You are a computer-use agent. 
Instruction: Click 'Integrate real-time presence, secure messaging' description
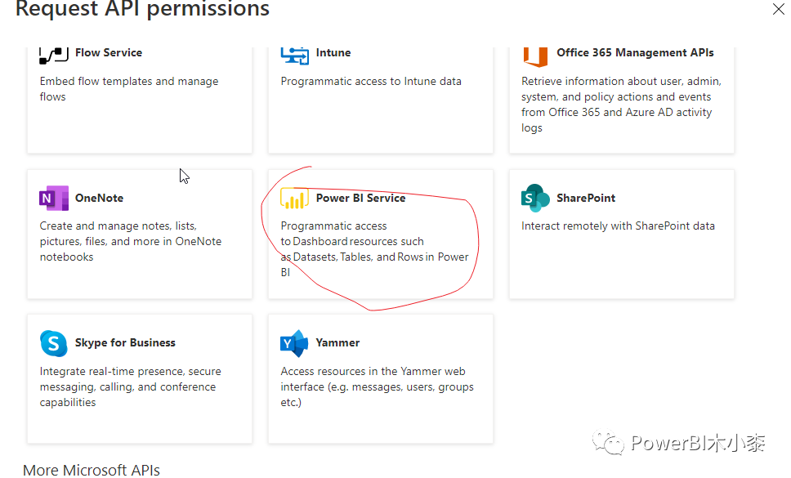[130, 386]
